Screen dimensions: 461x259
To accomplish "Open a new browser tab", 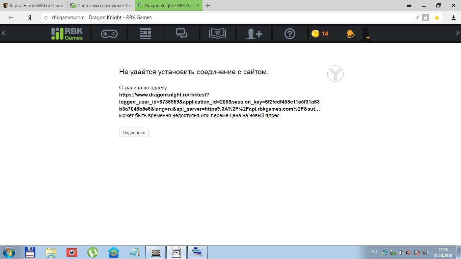I will pyautogui.click(x=208, y=5).
